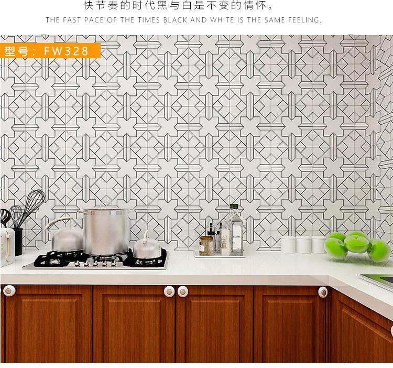
Task: Click the white canisters on countertop
Action: tap(303, 244)
